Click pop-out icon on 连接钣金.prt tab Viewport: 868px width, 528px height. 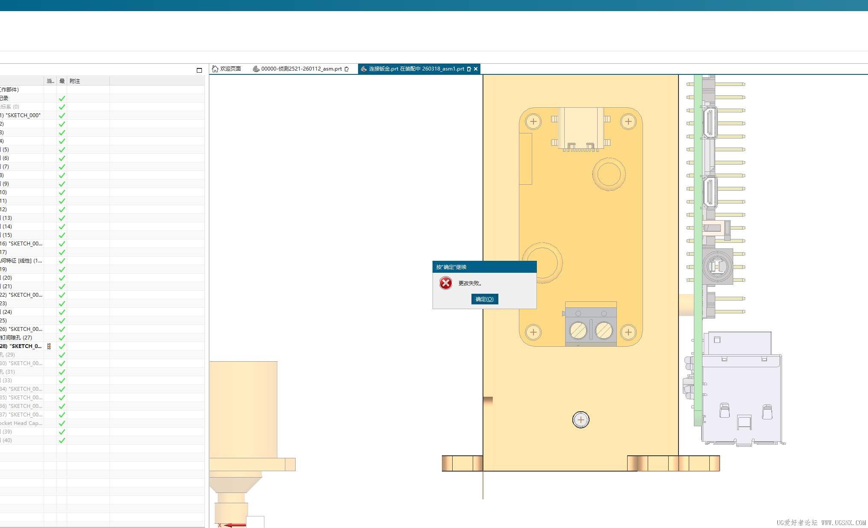tap(469, 69)
